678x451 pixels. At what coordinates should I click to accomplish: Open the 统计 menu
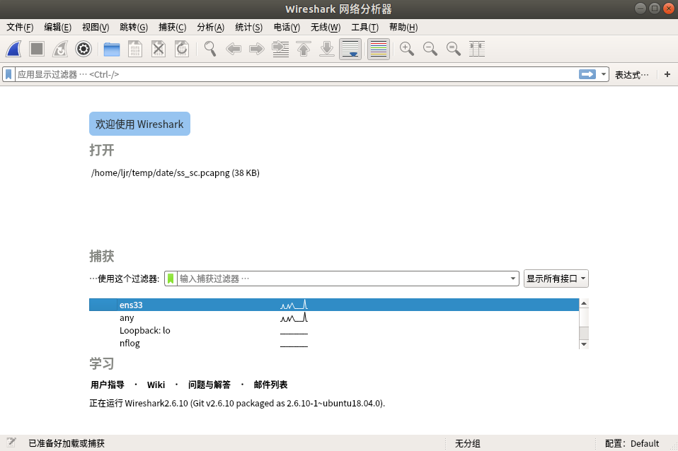click(248, 28)
